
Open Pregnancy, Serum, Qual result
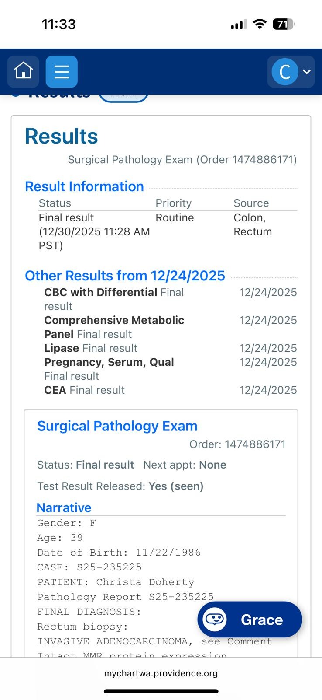[109, 362]
